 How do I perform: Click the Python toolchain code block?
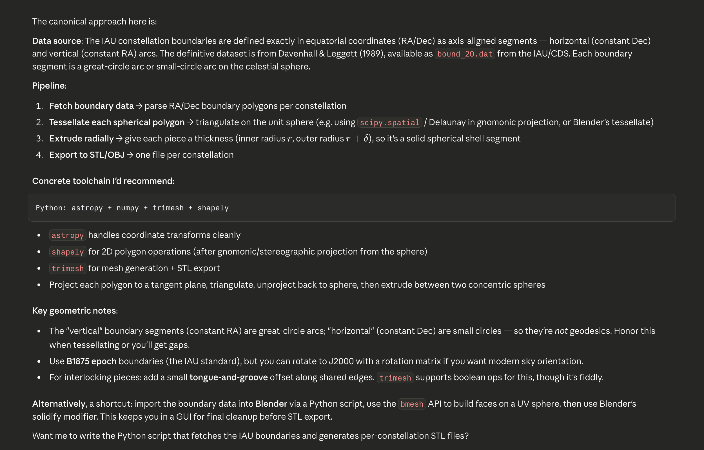click(x=351, y=208)
